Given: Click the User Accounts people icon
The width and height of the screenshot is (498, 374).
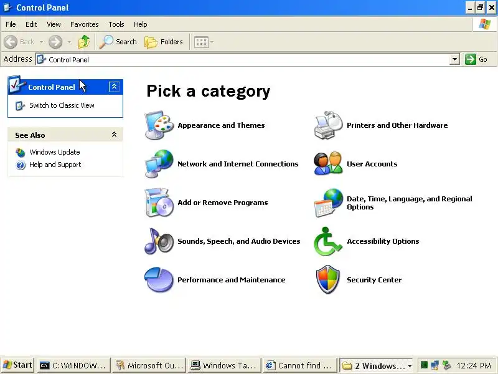Looking at the screenshot, I should [x=329, y=164].
